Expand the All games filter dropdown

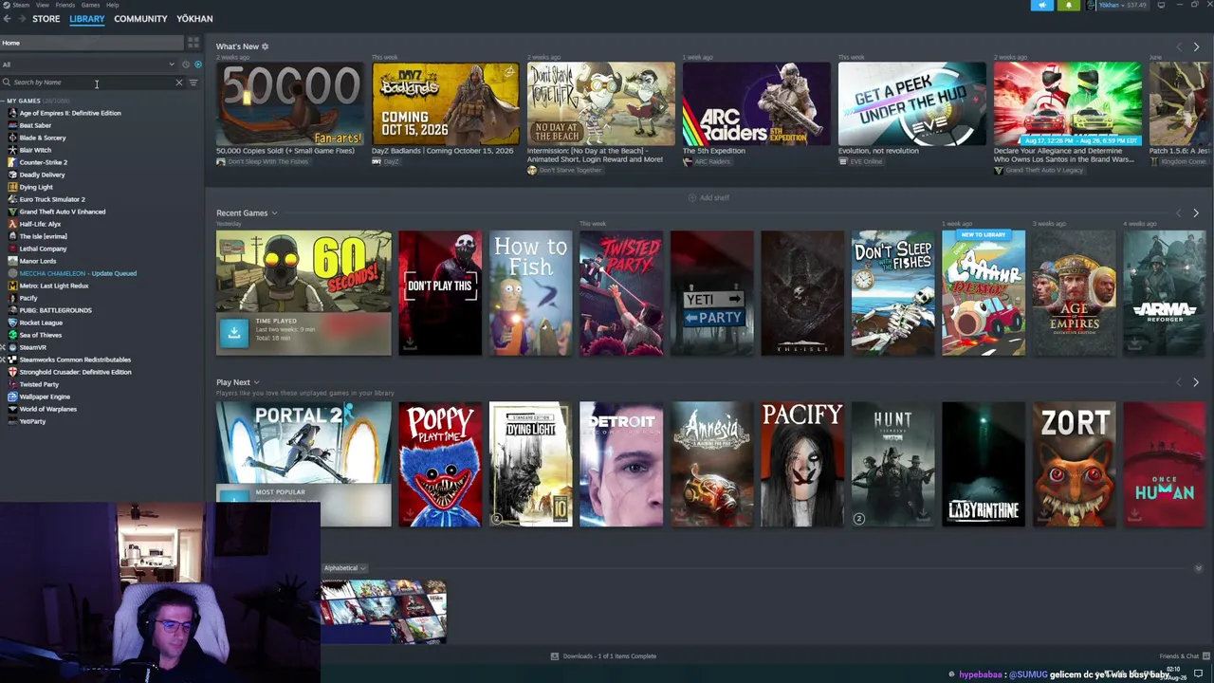click(x=172, y=65)
